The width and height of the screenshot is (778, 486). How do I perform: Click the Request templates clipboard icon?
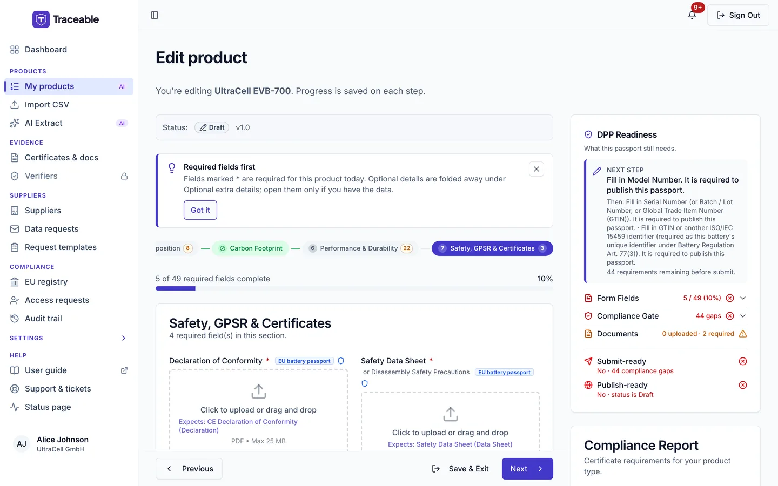(15, 247)
